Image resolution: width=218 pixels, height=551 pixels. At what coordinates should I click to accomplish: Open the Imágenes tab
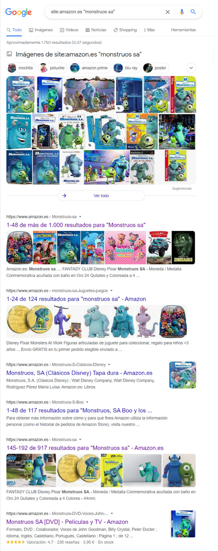(41, 30)
